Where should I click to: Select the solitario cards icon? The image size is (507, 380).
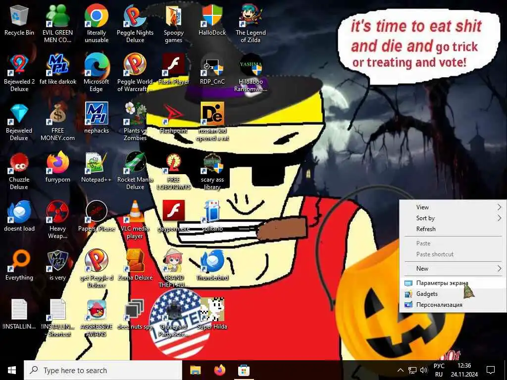212,212
